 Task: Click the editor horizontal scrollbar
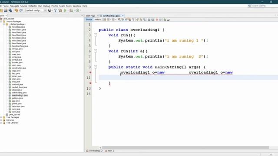point(185,147)
